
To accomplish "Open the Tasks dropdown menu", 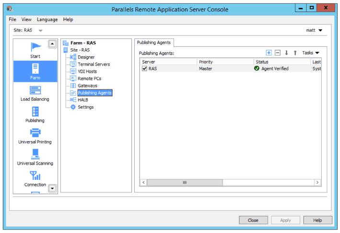I will point(311,53).
